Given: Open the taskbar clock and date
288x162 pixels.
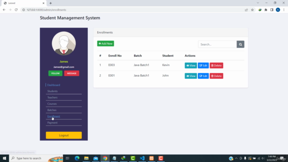Looking at the screenshot, I should pos(272,158).
